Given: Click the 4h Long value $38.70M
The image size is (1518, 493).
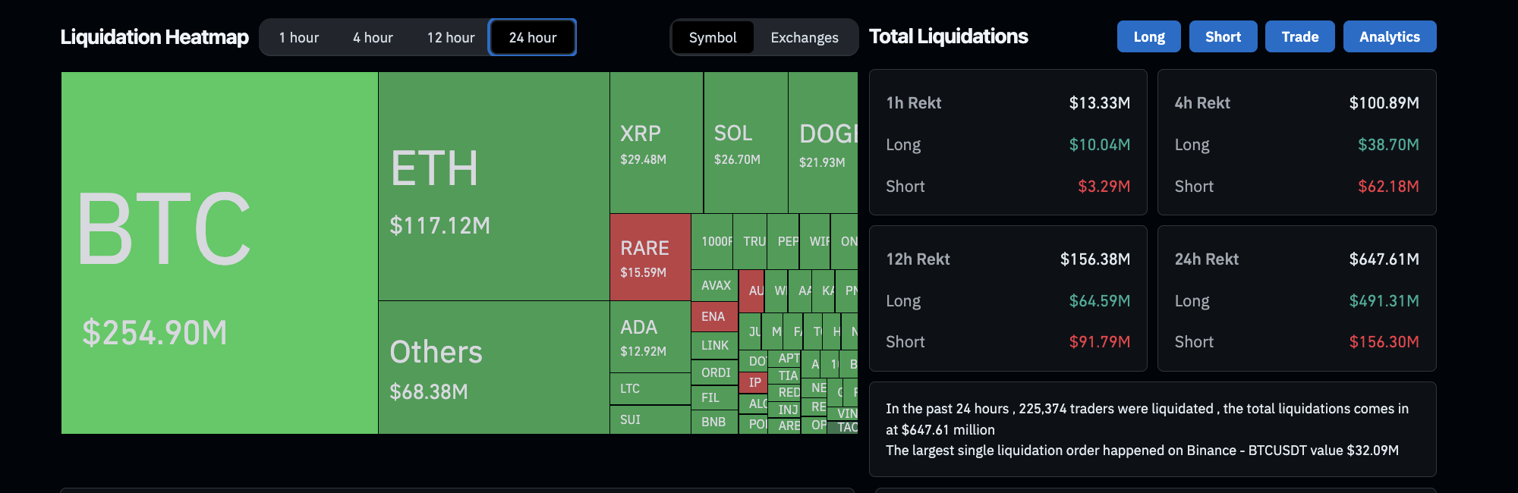Looking at the screenshot, I should tap(1388, 145).
